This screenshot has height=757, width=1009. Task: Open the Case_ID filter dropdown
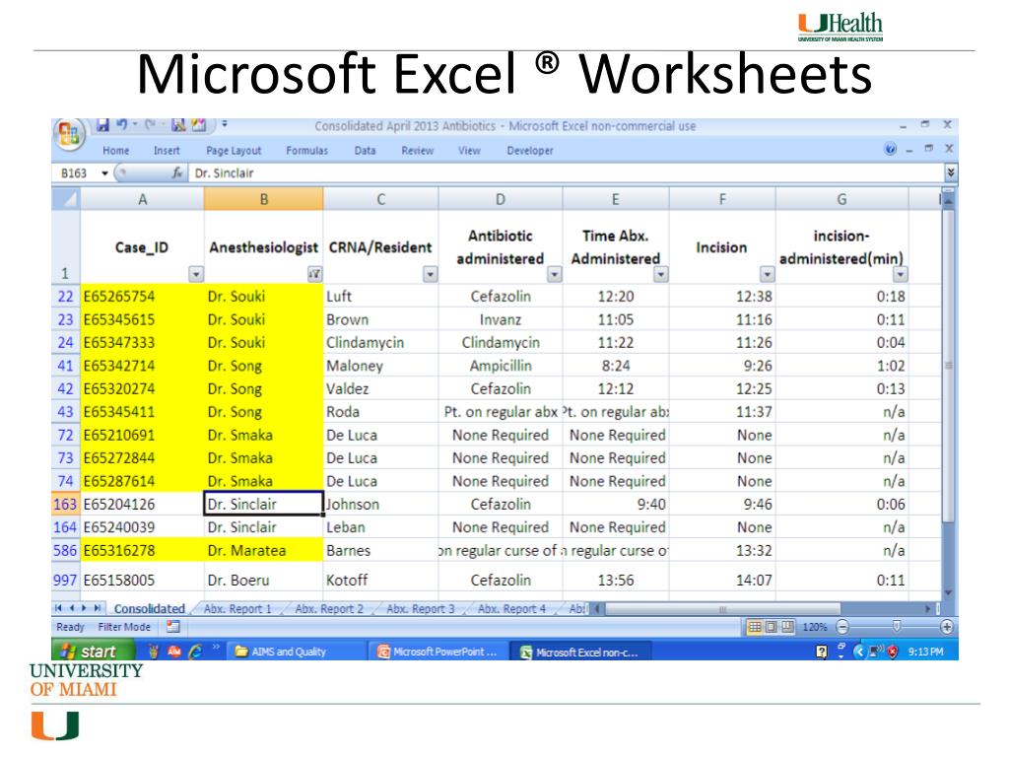point(196,274)
